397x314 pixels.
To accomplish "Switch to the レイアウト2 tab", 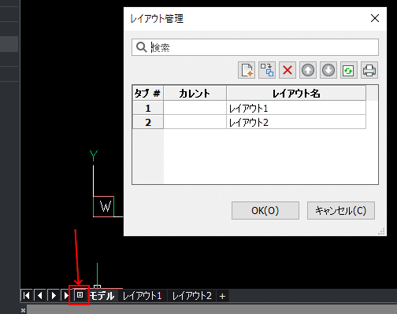I will [x=192, y=296].
